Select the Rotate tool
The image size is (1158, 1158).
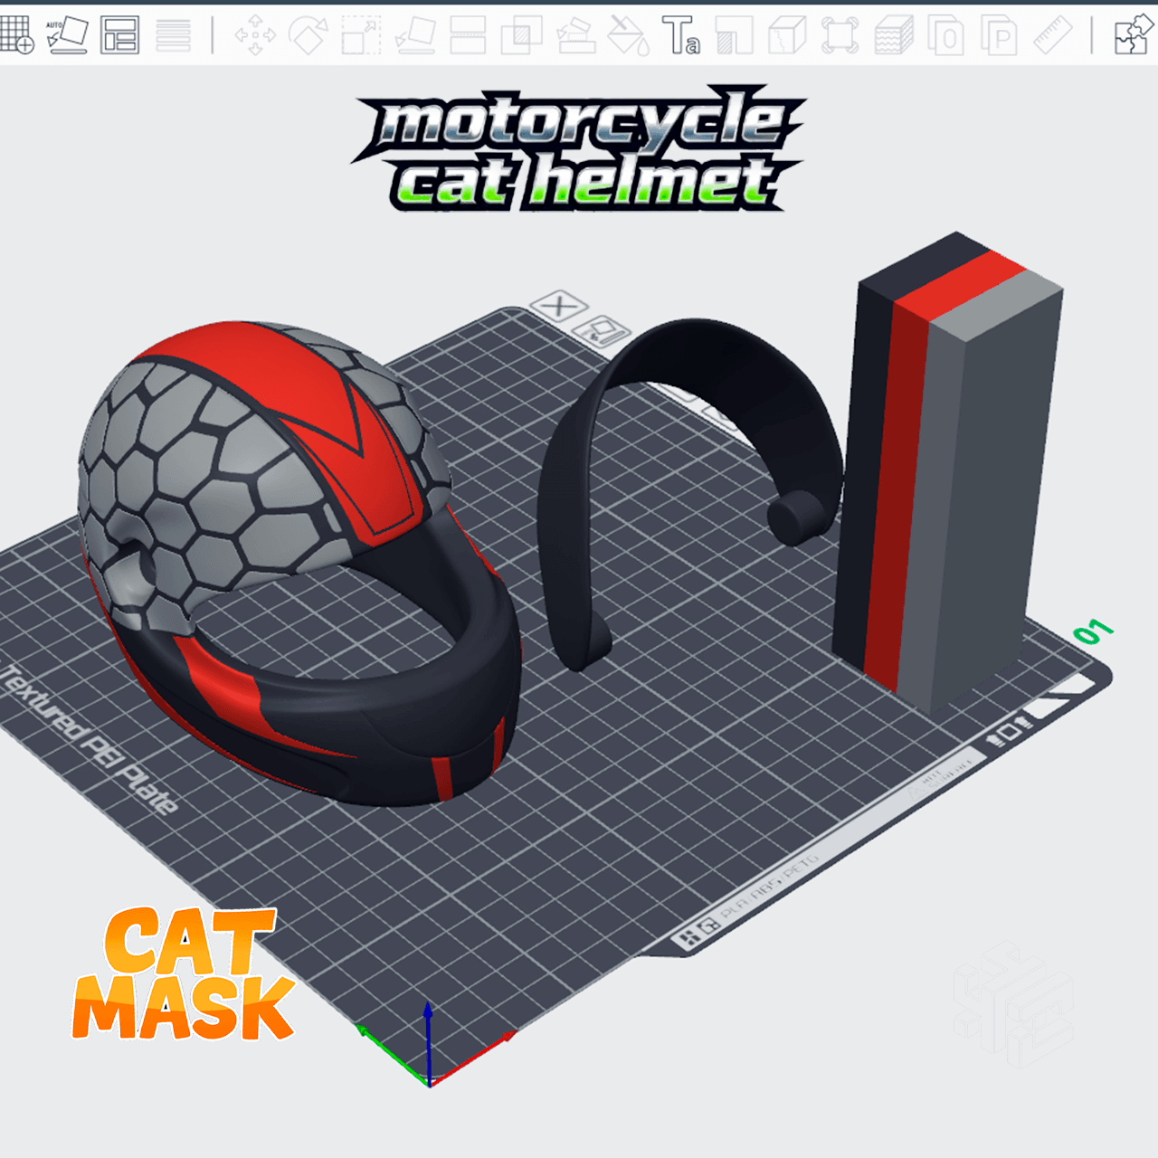pyautogui.click(x=308, y=36)
